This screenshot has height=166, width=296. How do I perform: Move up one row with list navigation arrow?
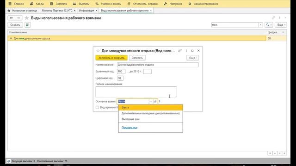275,153
